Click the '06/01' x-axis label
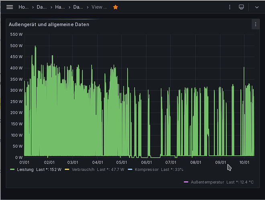This screenshot has height=200, width=265. [x=147, y=162]
